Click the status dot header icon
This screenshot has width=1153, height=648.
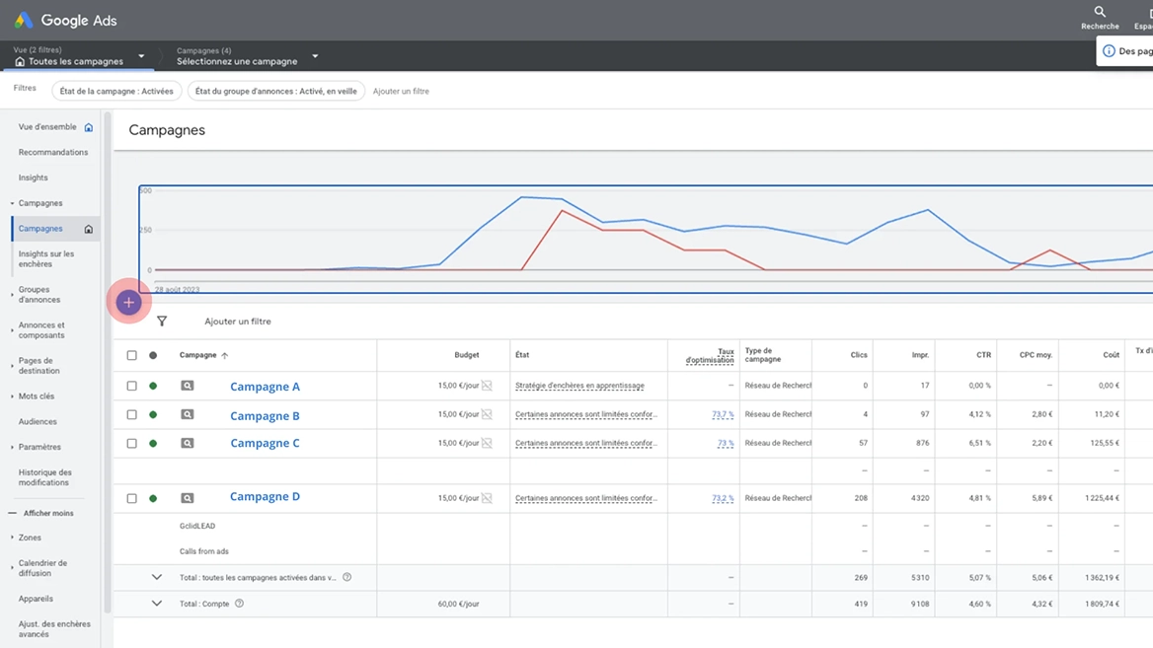pyautogui.click(x=153, y=355)
